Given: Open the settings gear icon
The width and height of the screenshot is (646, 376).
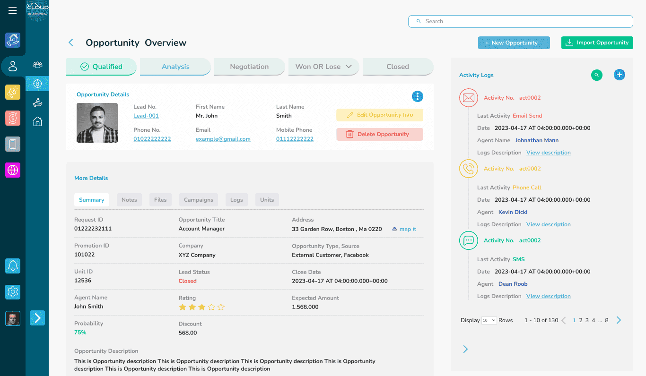Looking at the screenshot, I should [13, 292].
